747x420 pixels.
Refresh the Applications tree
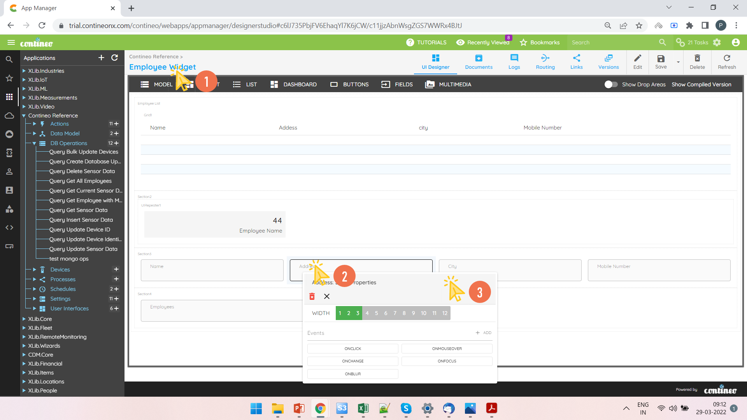point(114,58)
